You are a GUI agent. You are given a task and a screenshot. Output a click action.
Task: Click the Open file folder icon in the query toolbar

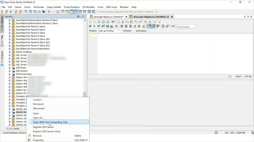click(94, 22)
